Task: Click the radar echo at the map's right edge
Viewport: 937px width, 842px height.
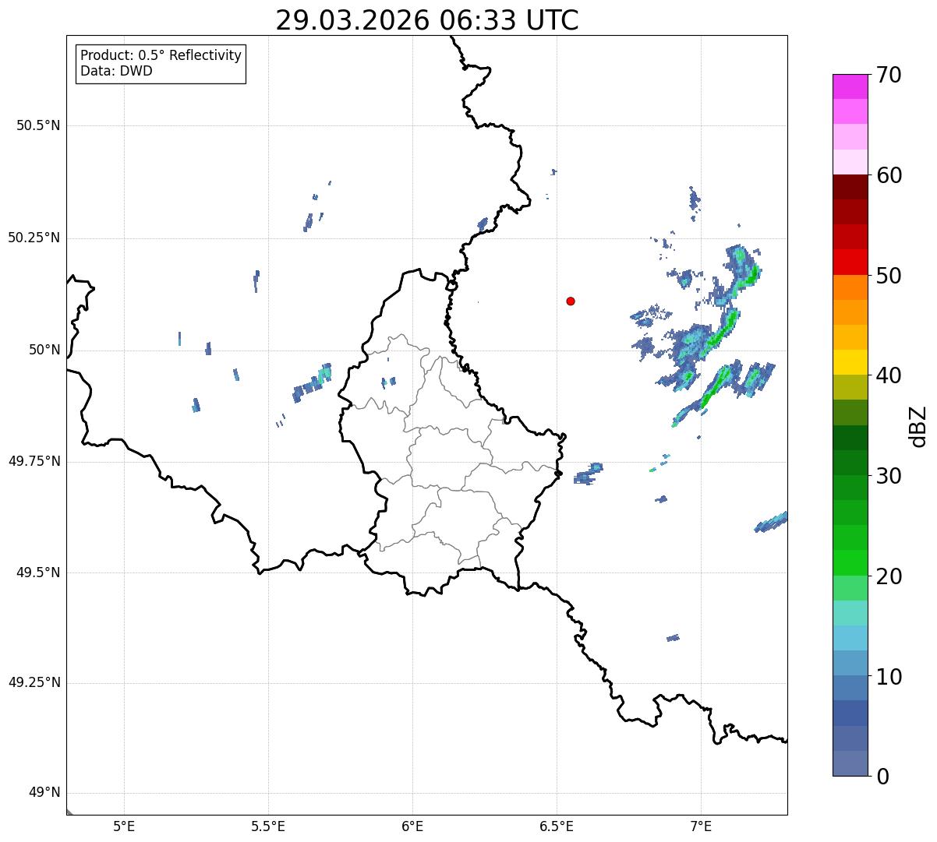Action: [x=772, y=522]
